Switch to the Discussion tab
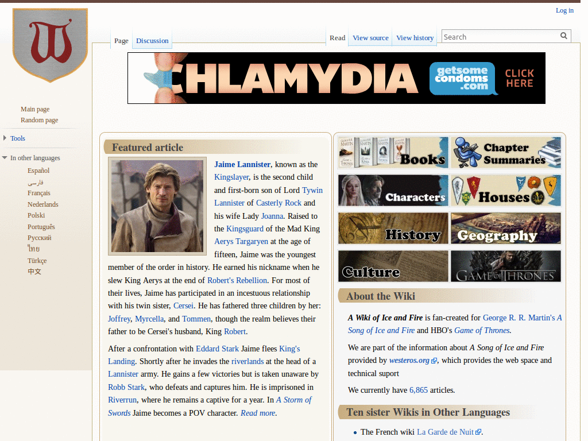Viewport: 588px width, 441px height. click(152, 41)
